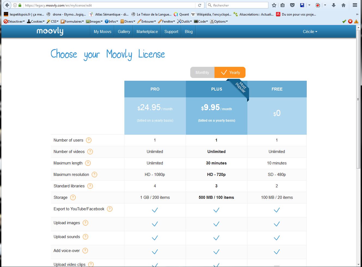Click the page vertical scrollbar
Screen dimensions: 362x267
click(x=358, y=99)
